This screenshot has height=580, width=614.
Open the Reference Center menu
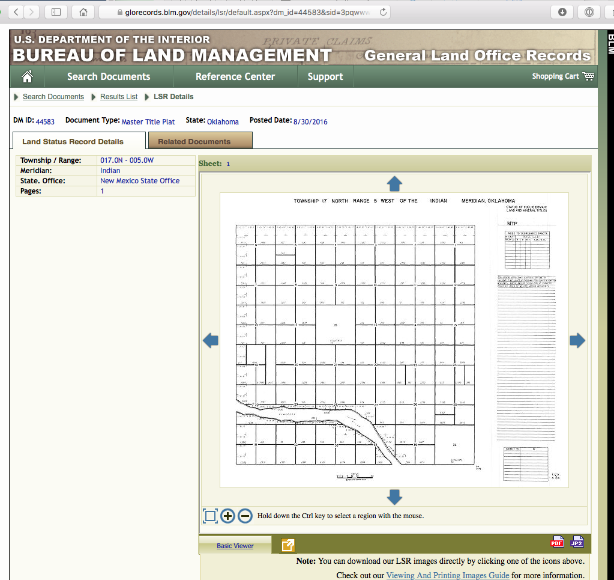pos(235,76)
